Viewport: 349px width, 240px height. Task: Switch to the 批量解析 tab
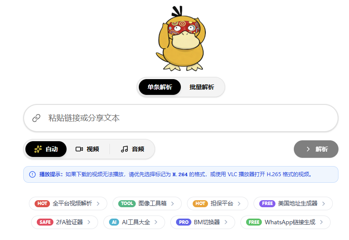(x=202, y=87)
